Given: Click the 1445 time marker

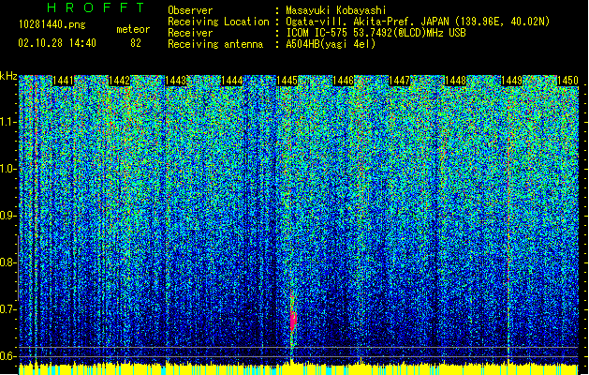Looking at the screenshot, I should click(x=287, y=81).
